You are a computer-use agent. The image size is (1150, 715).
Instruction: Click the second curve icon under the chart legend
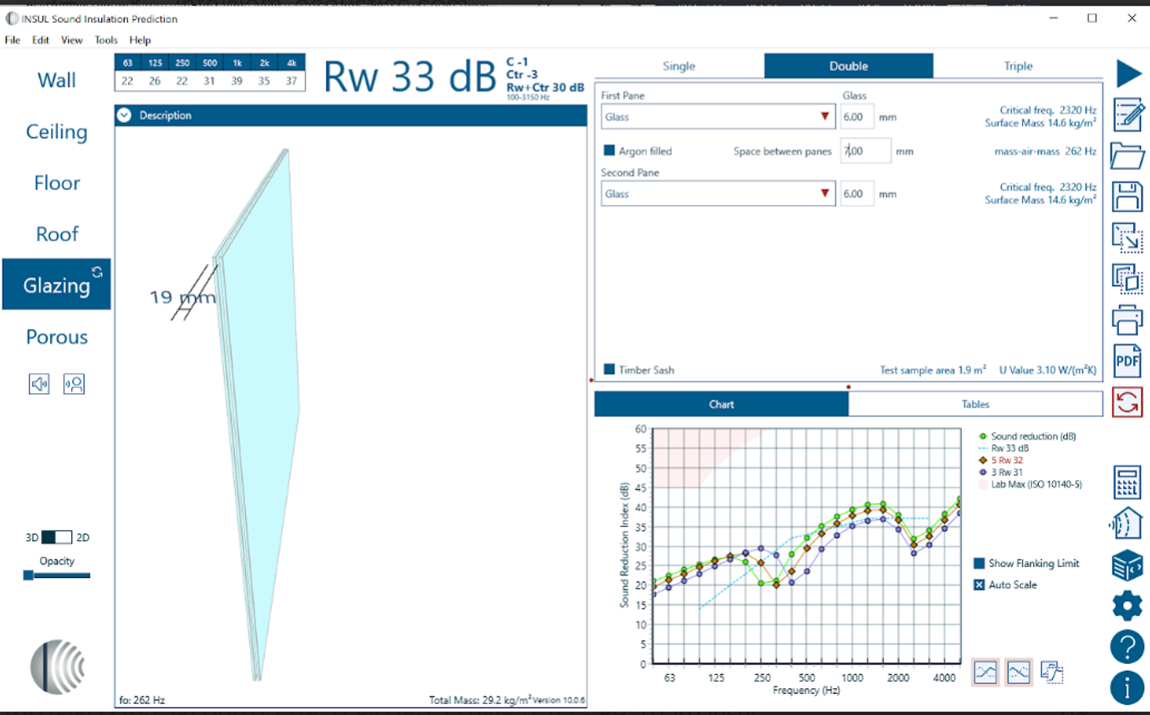tap(1018, 672)
